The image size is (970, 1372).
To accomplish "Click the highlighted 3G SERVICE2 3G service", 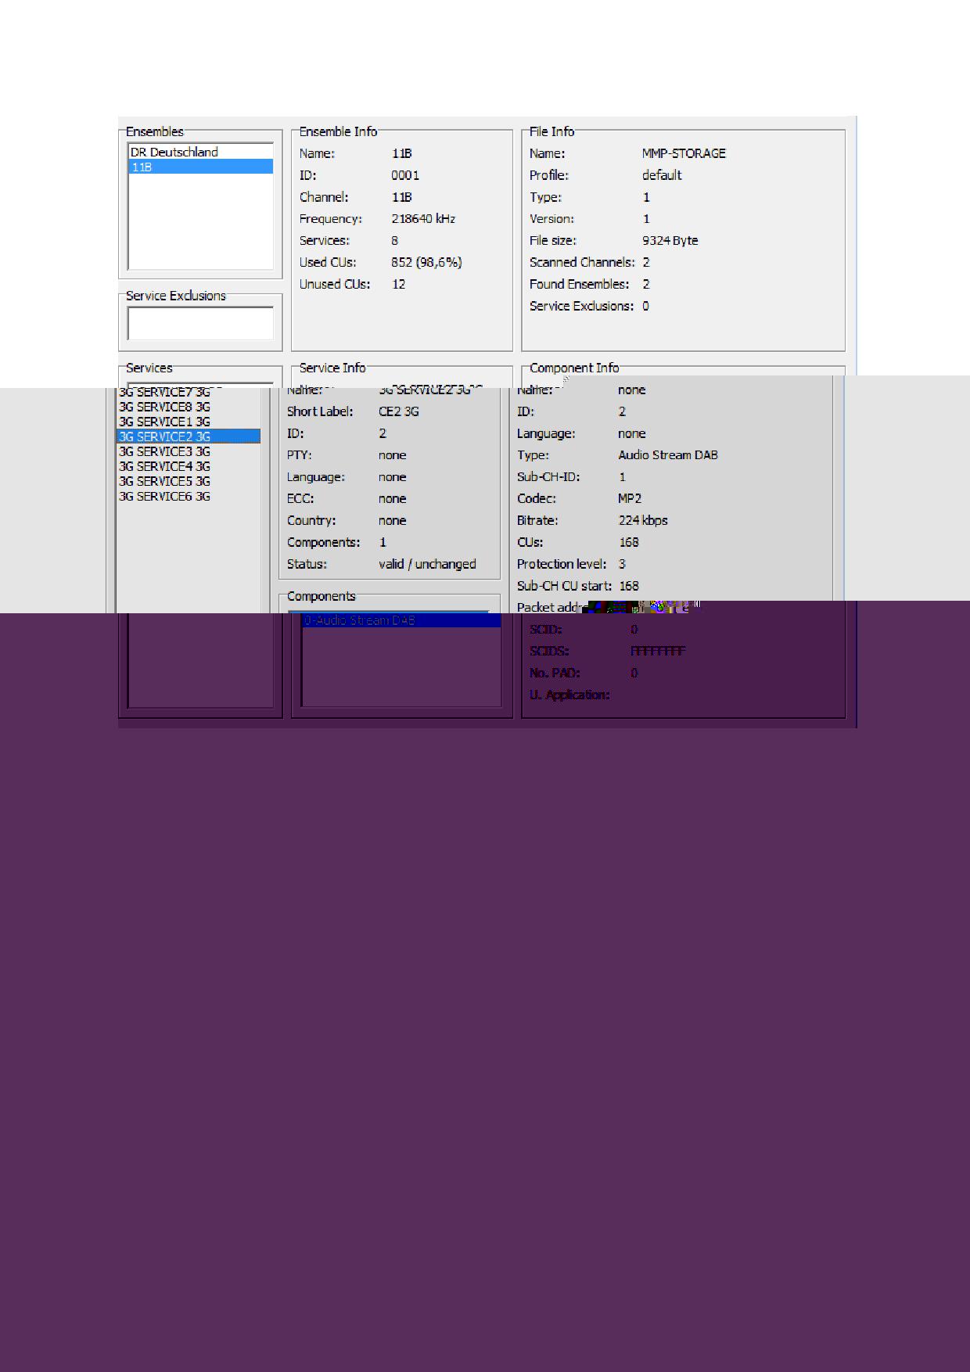I will pos(165,436).
